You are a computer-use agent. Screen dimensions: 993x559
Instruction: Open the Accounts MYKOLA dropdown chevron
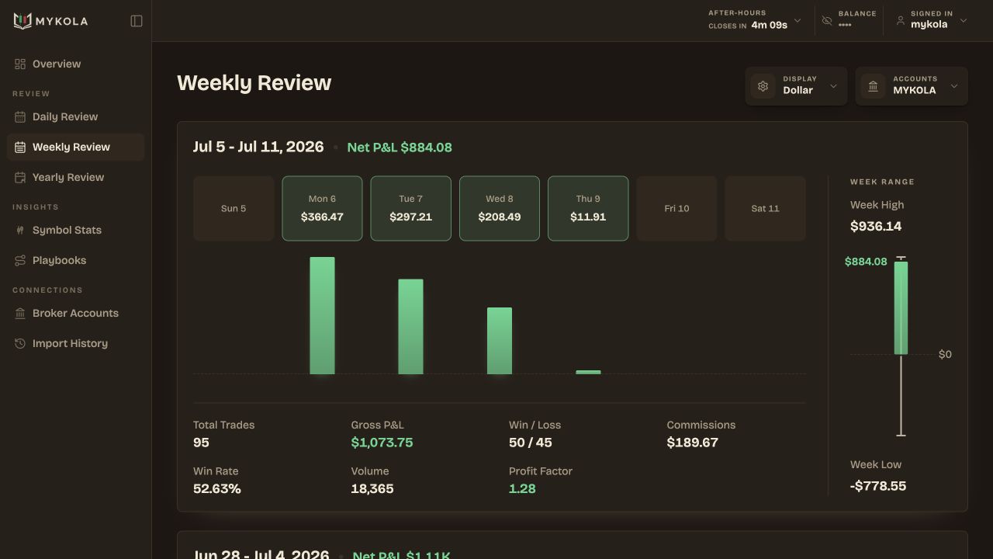pyautogui.click(x=954, y=86)
